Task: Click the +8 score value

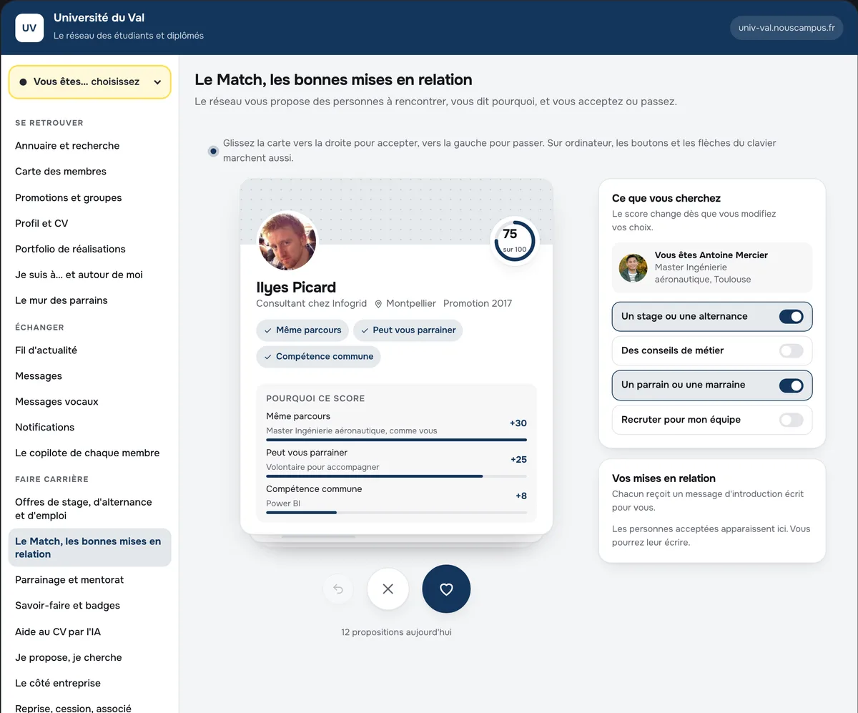Action: (x=521, y=496)
